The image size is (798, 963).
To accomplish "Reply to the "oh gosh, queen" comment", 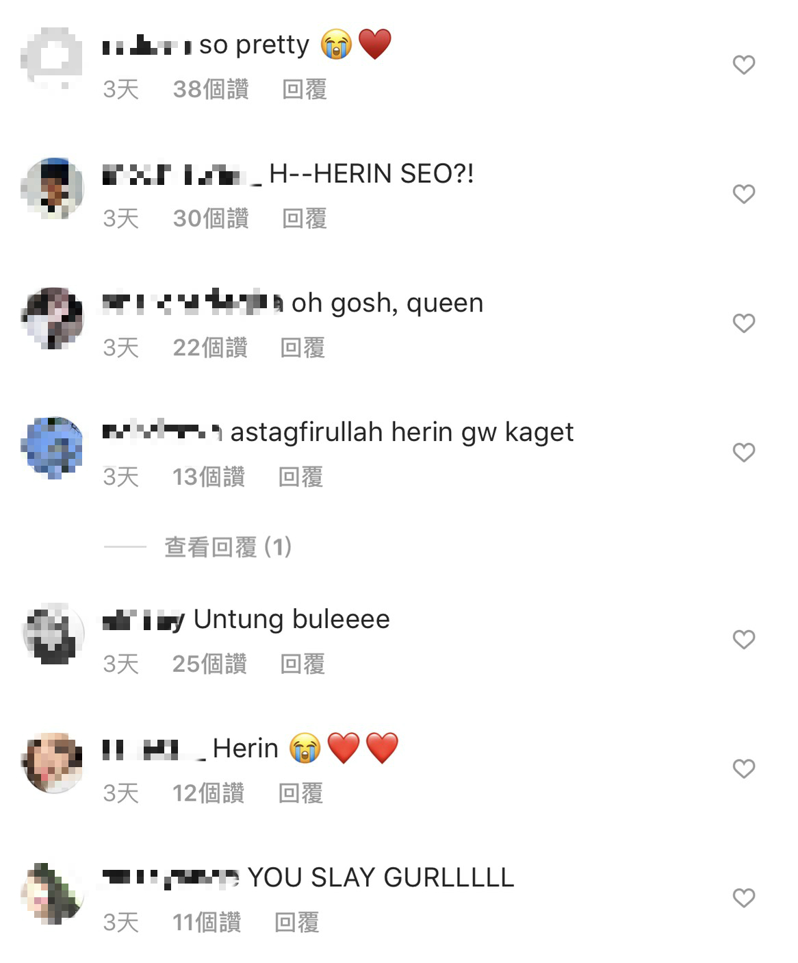I will coord(303,348).
